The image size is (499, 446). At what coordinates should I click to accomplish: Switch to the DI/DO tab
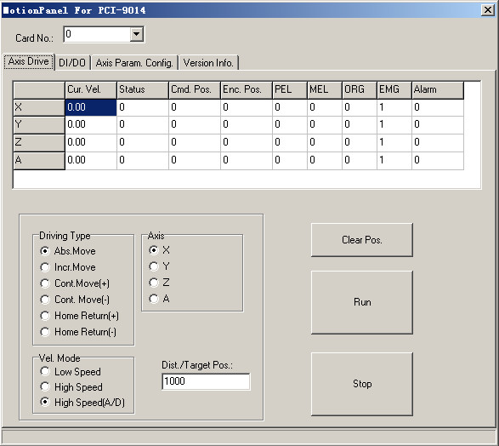coord(72,63)
